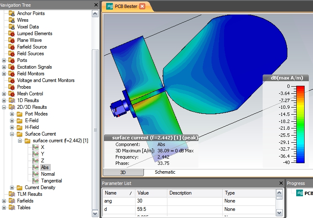Click the 1D Results folder icon
This screenshot has width=313, height=218.
click(x=12, y=100)
